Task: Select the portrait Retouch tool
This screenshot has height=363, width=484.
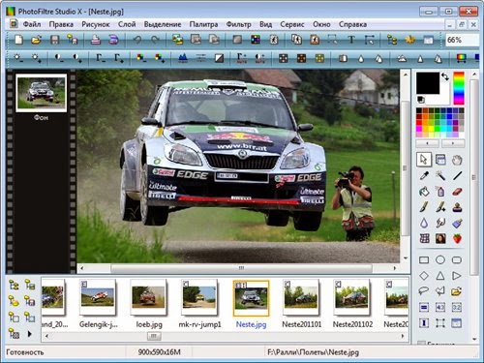Action: tap(440, 239)
